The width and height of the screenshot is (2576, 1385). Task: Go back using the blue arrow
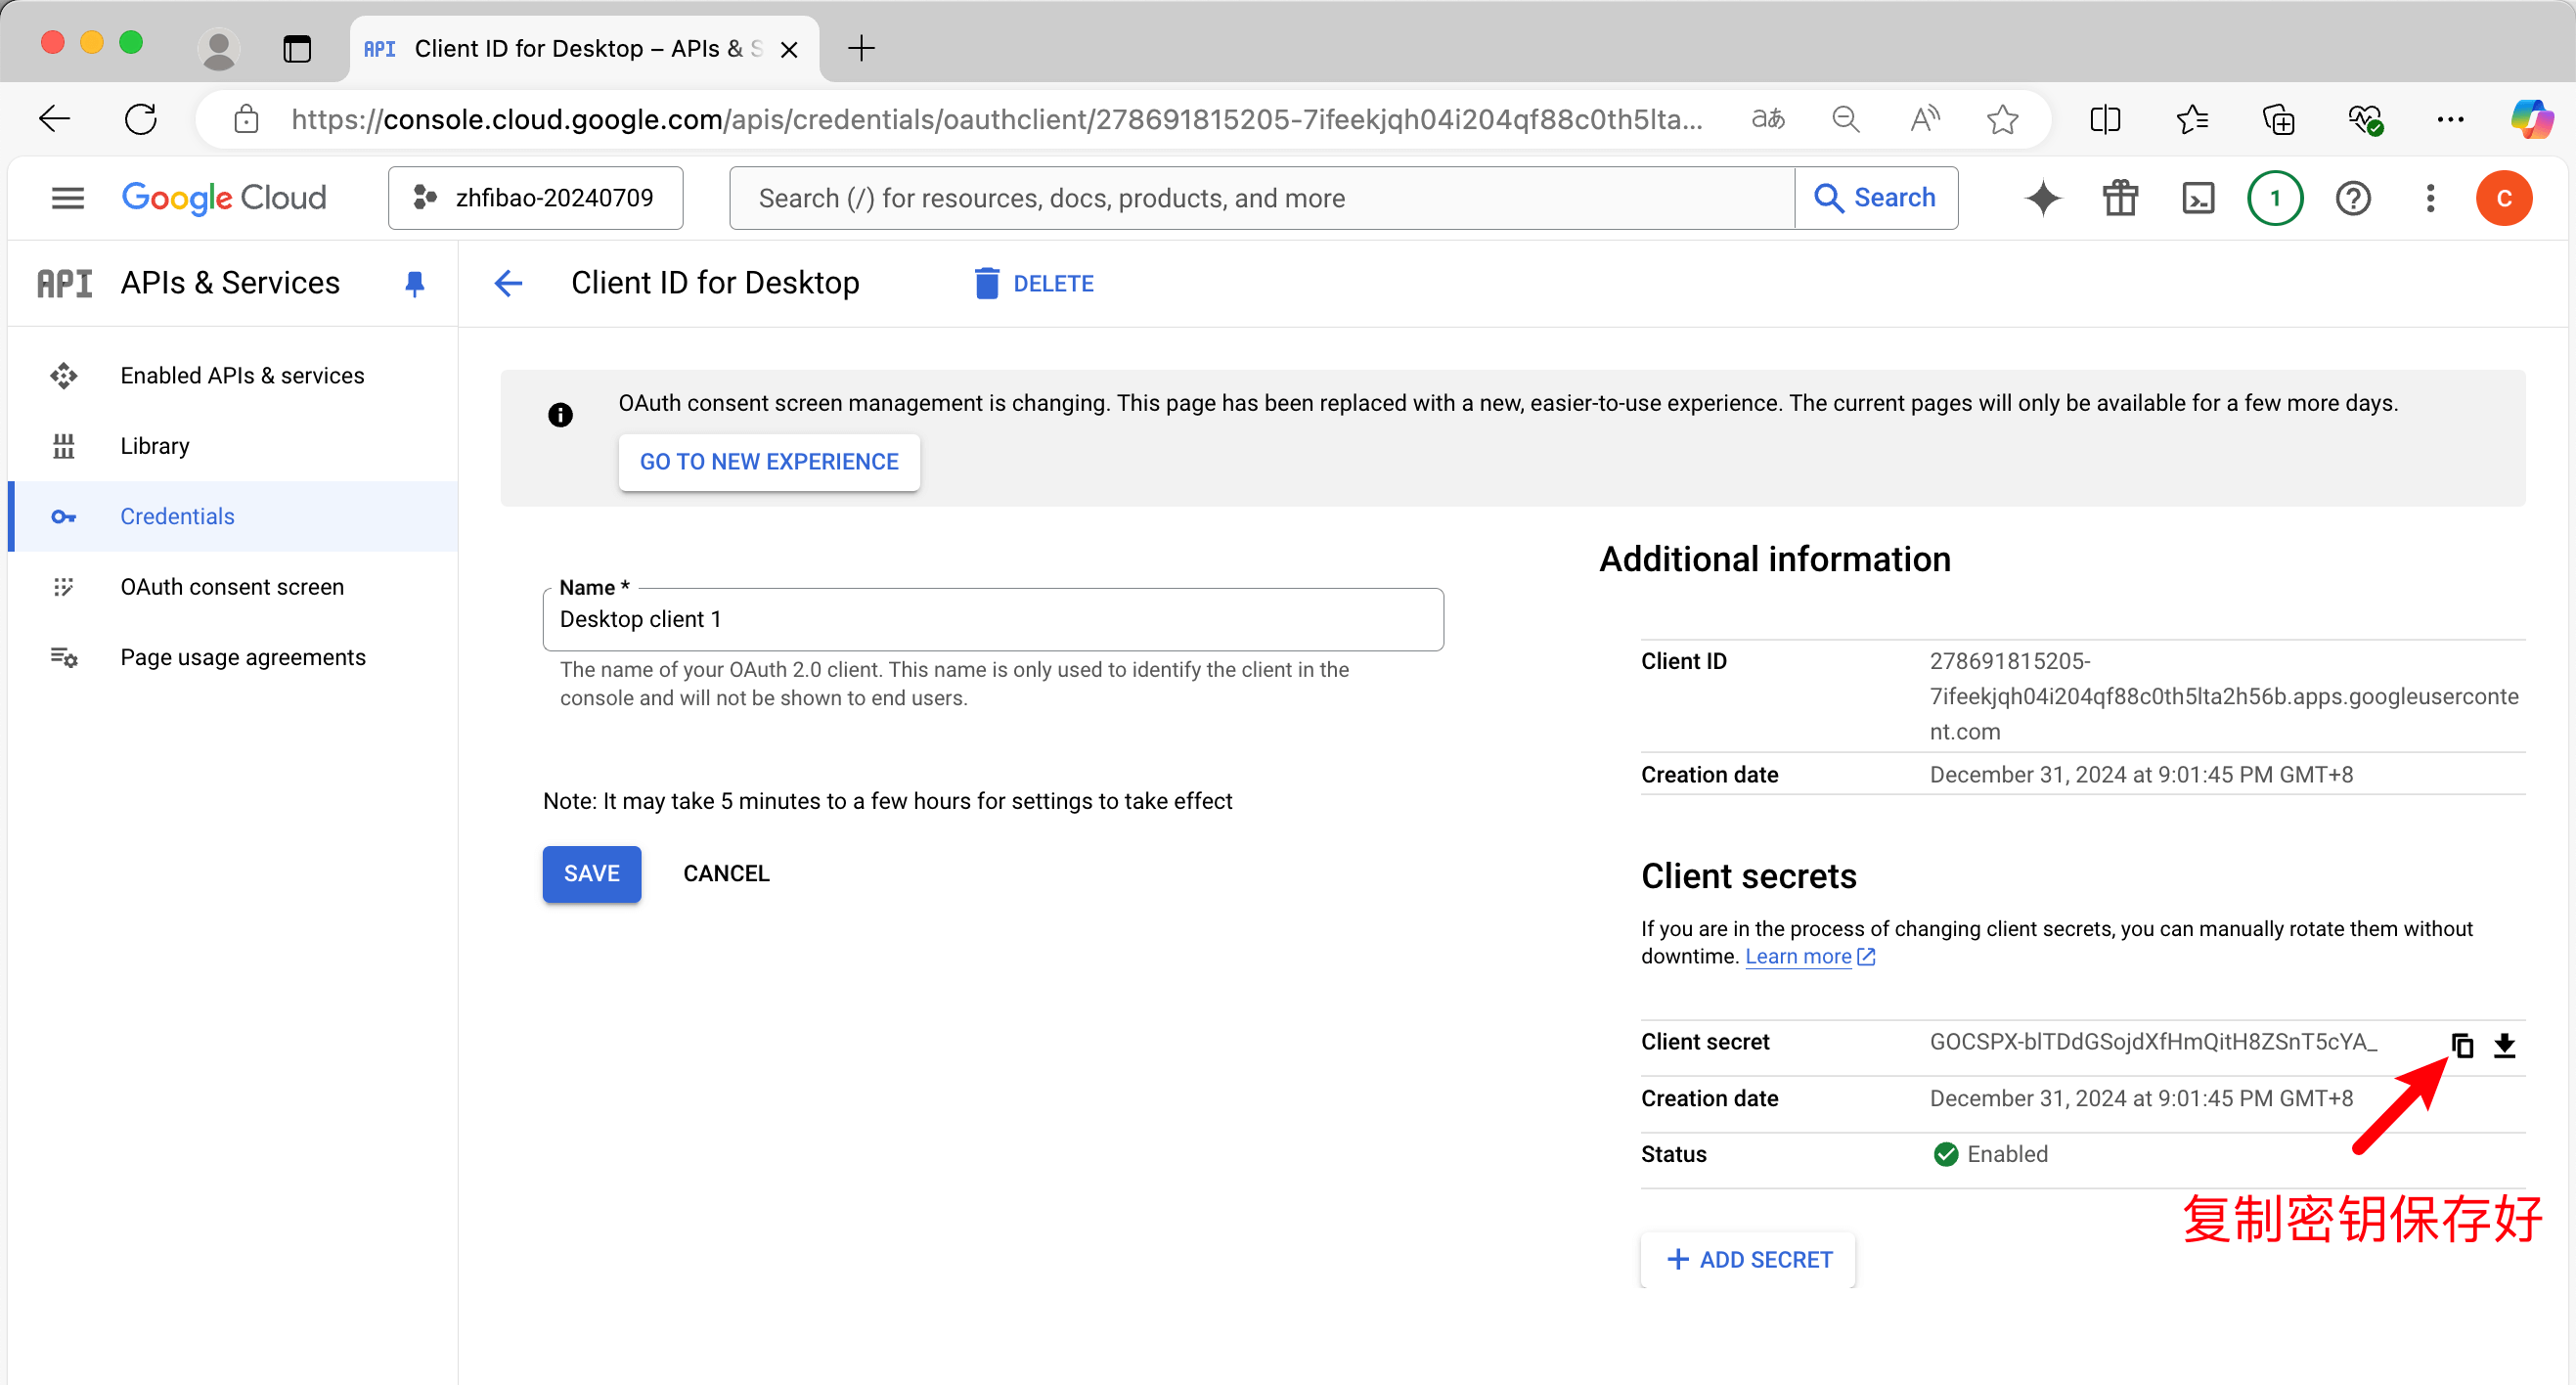click(508, 284)
